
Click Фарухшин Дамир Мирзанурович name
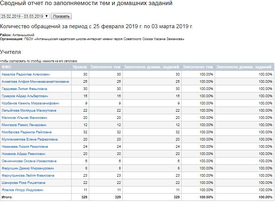coord(28,168)
